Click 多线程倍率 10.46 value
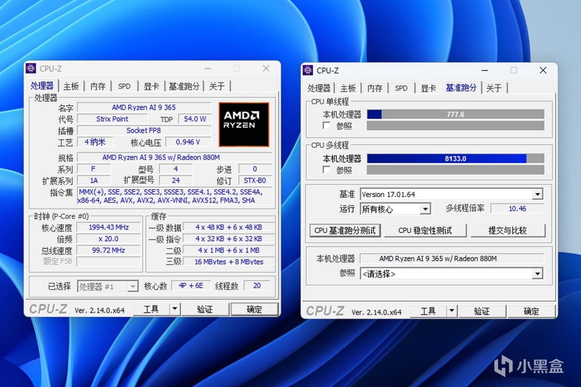Screen dimensions: 581x387 pos(517,209)
